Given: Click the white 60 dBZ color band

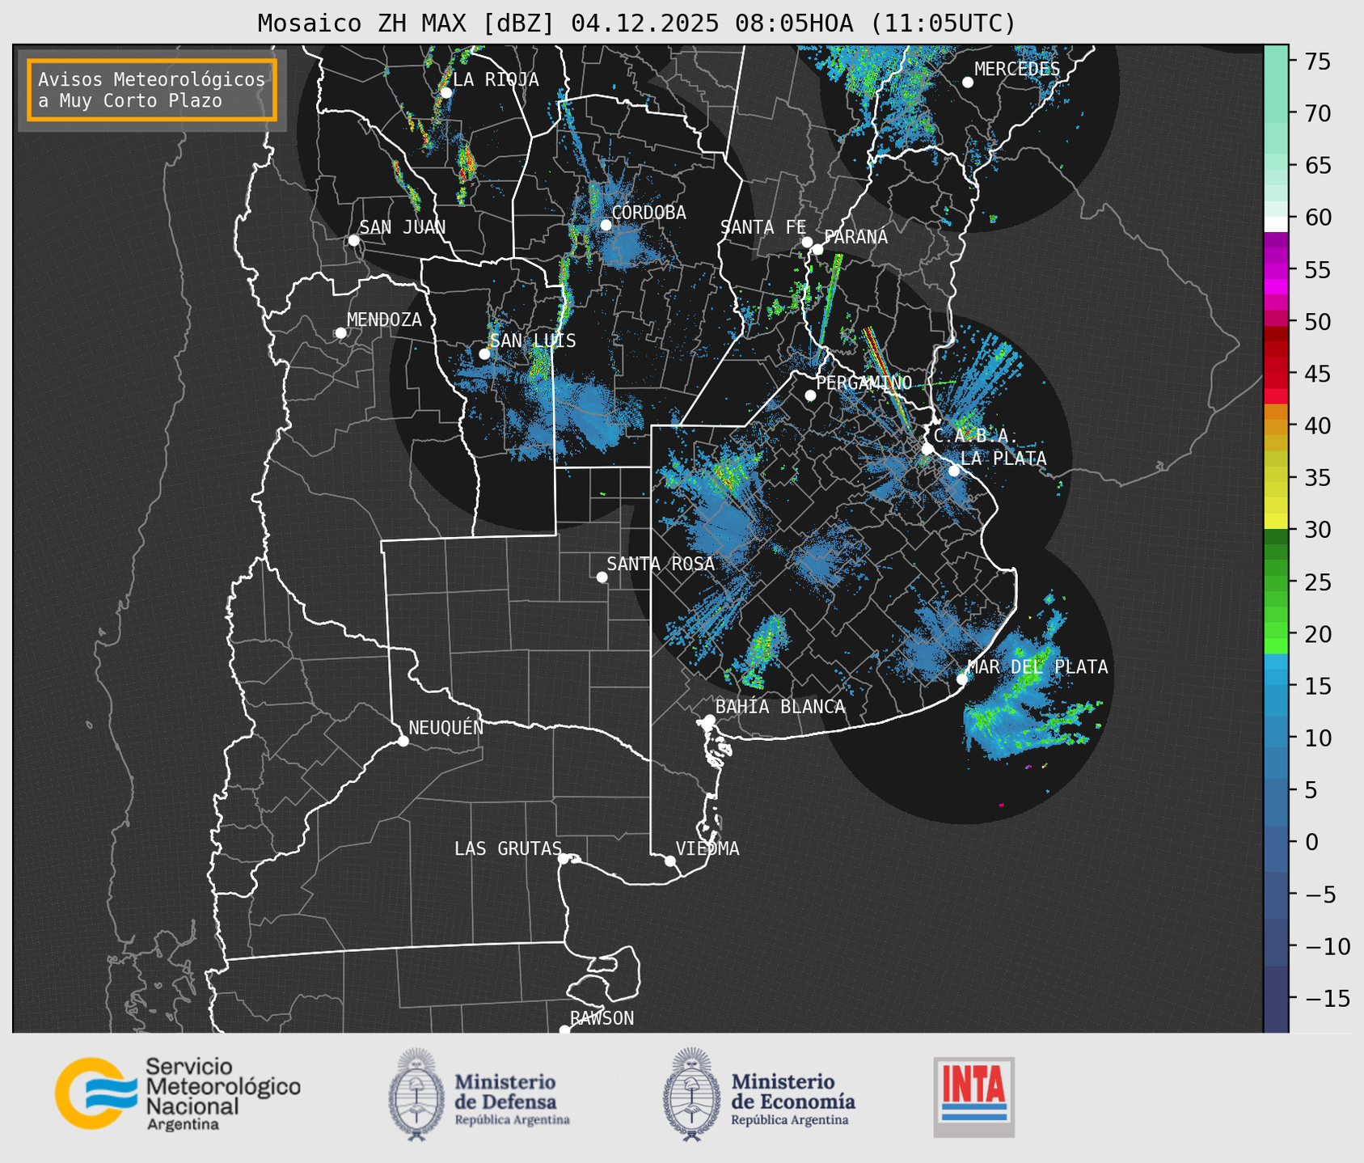Looking at the screenshot, I should [1276, 224].
